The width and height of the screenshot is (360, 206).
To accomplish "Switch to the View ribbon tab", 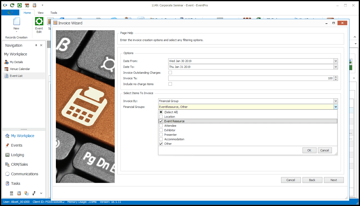I will click(x=41, y=13).
